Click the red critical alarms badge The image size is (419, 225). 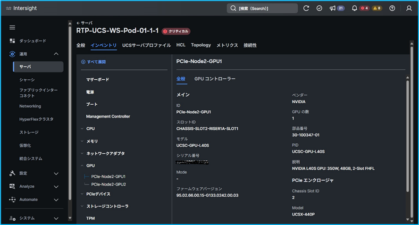(x=364, y=8)
